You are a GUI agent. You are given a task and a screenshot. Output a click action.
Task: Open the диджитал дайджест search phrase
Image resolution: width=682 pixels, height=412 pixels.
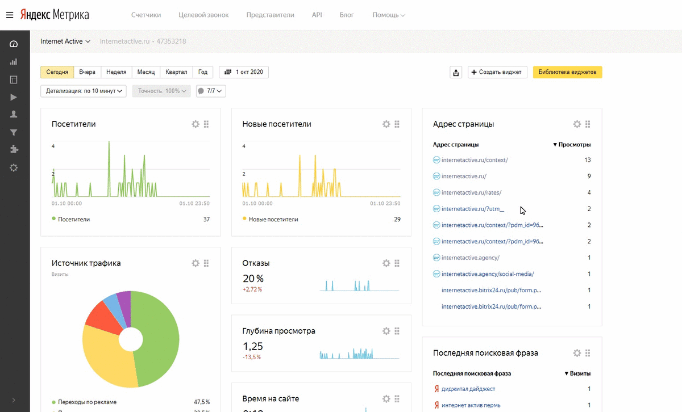tap(468, 389)
